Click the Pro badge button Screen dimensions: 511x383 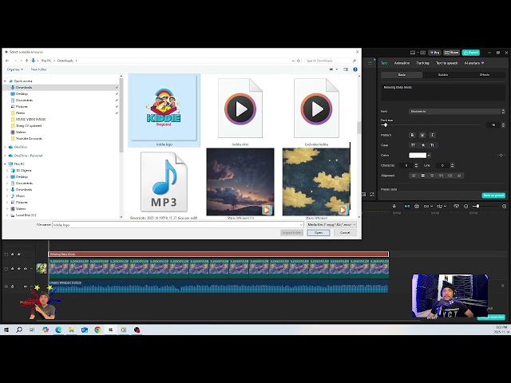pyautogui.click(x=434, y=53)
